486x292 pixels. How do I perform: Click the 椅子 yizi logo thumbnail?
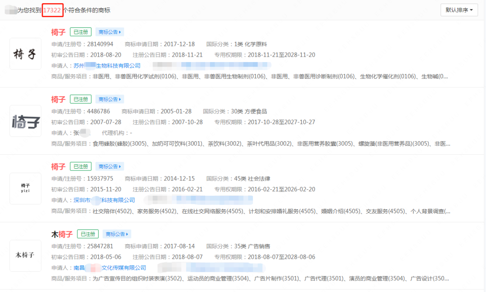tap(25, 188)
